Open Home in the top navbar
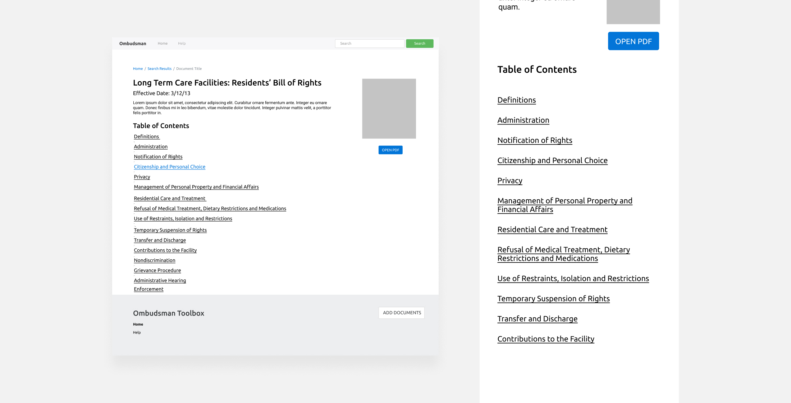The image size is (791, 403). [163, 44]
